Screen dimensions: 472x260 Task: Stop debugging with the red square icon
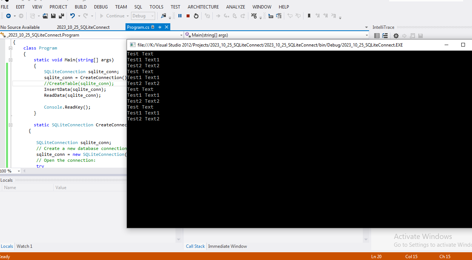(x=188, y=16)
